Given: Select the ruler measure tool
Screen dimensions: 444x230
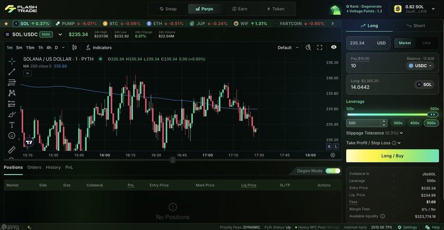Looking at the screenshot, I should 12,149.
